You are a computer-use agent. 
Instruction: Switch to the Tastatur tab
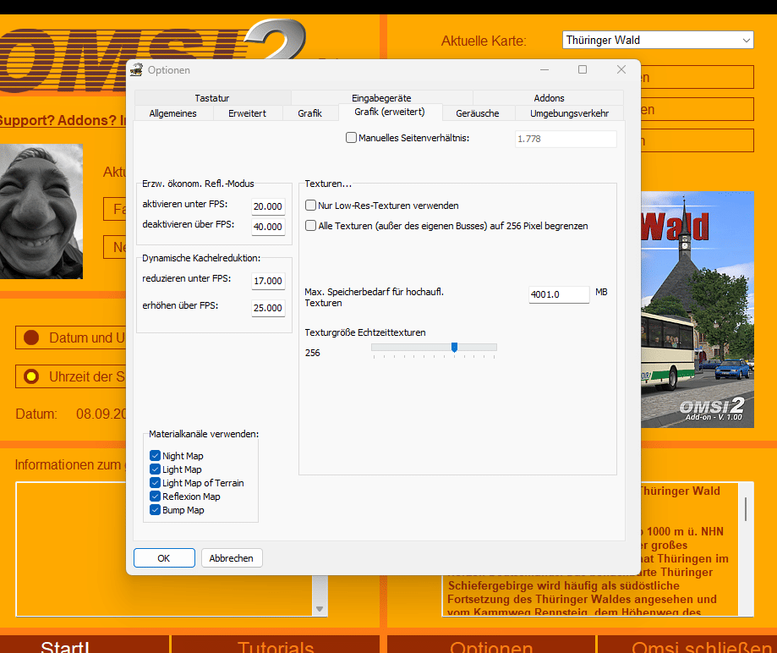tap(212, 97)
